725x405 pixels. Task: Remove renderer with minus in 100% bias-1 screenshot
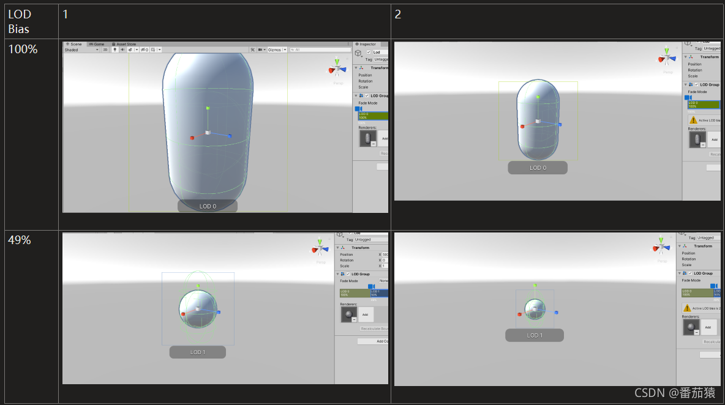374,144
